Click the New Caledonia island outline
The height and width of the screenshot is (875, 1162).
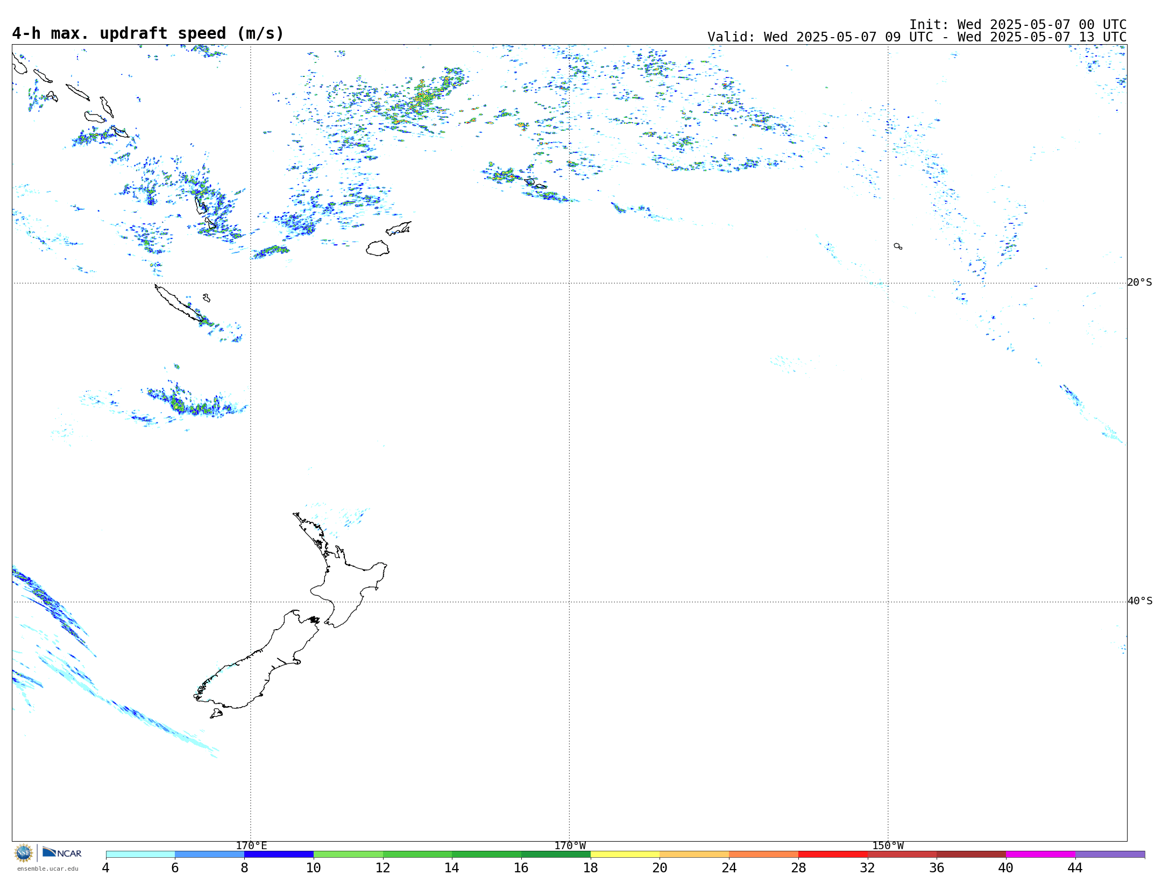[x=180, y=304]
